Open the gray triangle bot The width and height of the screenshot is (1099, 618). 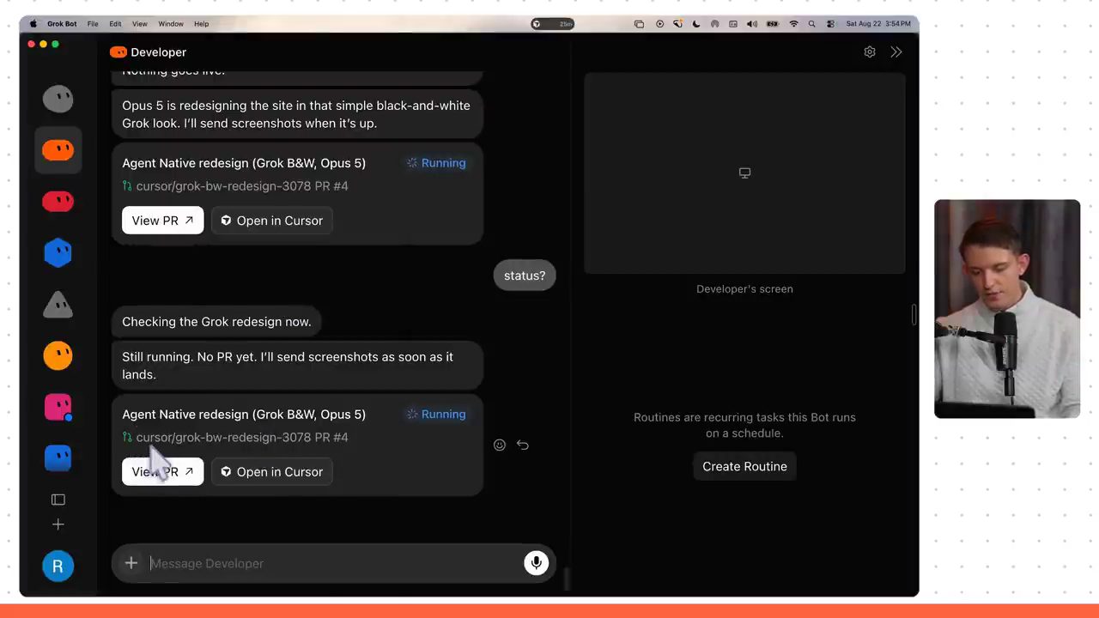(58, 304)
